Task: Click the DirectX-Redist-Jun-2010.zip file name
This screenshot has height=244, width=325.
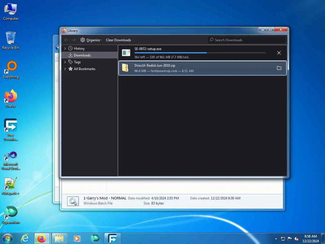Action: (x=155, y=65)
